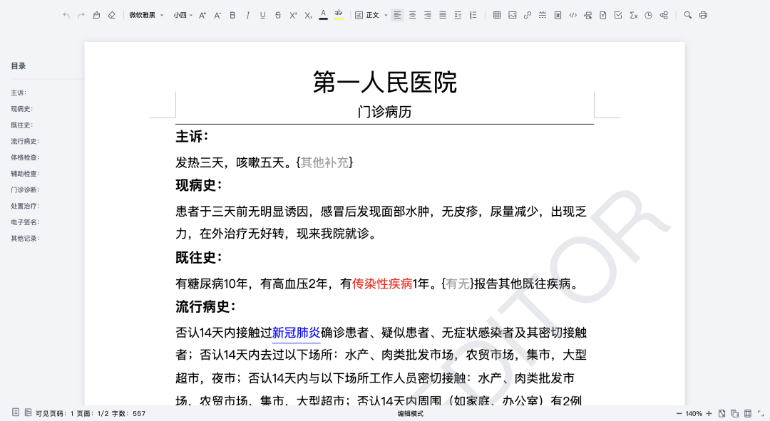Image resolution: width=770 pixels, height=421 pixels.
Task: Open the 微软雅黑 font family dropdown
Action: 146,14
